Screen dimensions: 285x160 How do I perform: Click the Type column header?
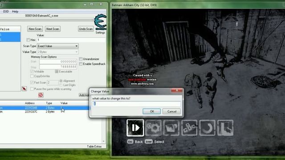point(49,103)
